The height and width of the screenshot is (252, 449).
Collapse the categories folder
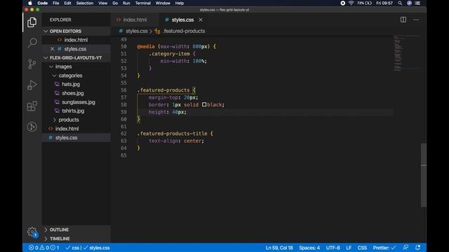click(x=55, y=76)
